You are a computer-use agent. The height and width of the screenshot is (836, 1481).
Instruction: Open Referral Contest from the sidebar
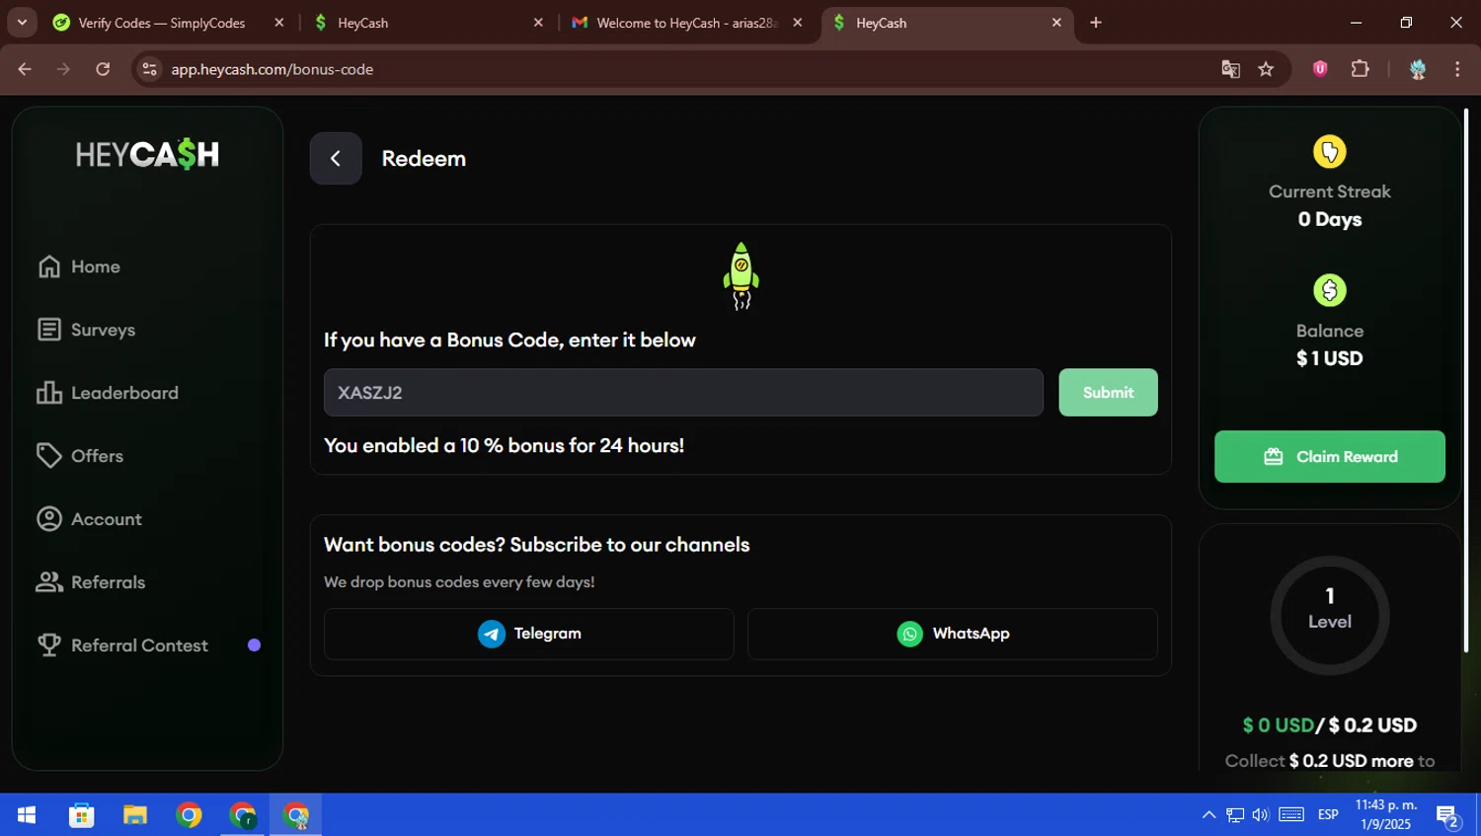[x=122, y=646]
